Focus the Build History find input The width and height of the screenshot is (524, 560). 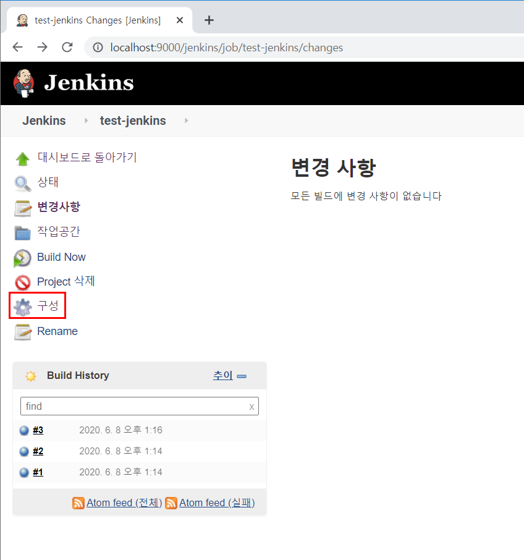(140, 407)
